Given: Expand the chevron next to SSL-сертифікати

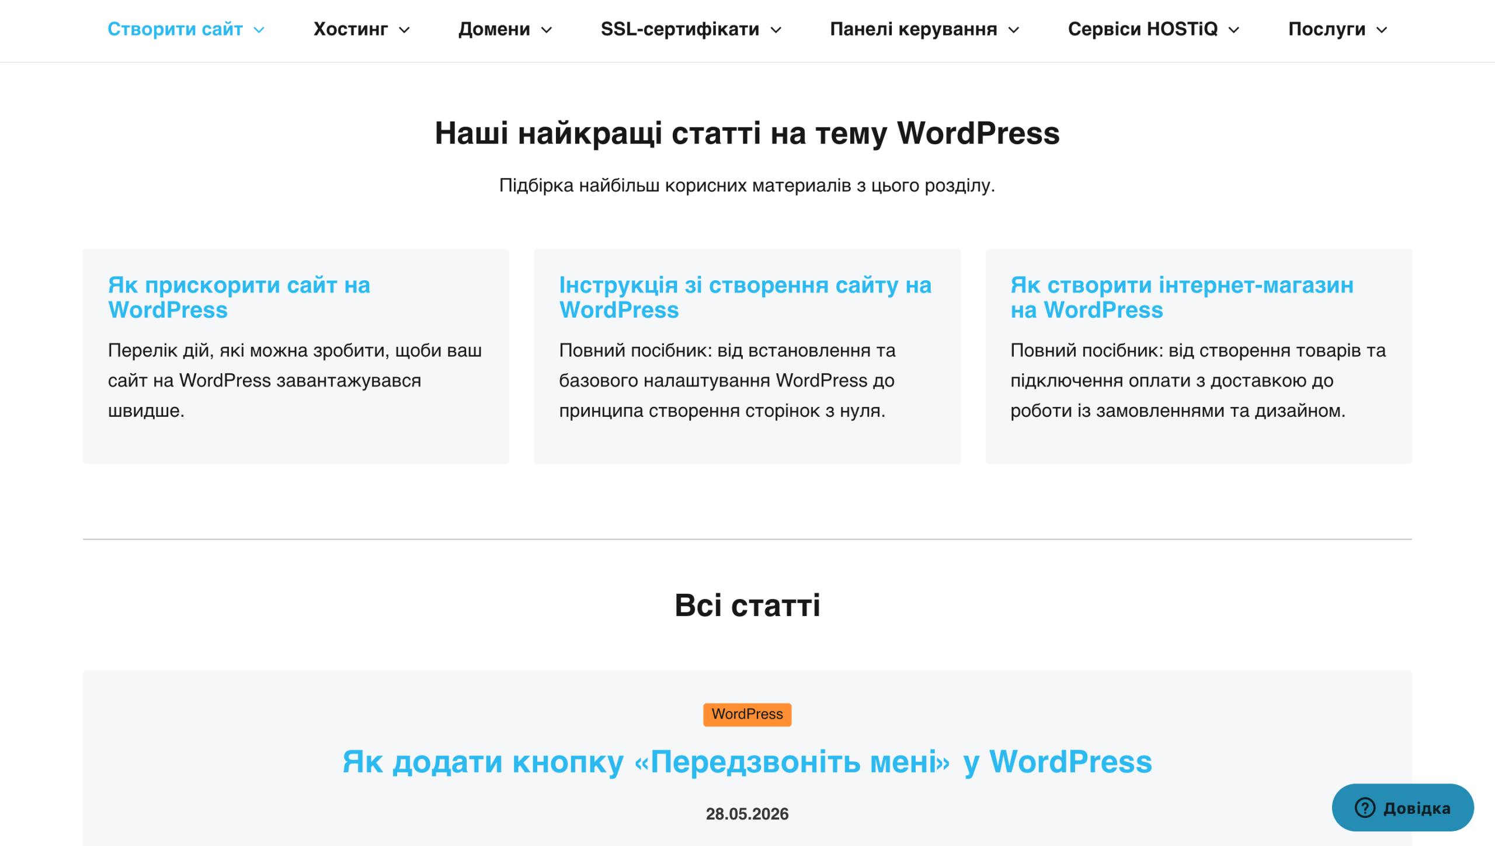Looking at the screenshot, I should [x=776, y=30].
